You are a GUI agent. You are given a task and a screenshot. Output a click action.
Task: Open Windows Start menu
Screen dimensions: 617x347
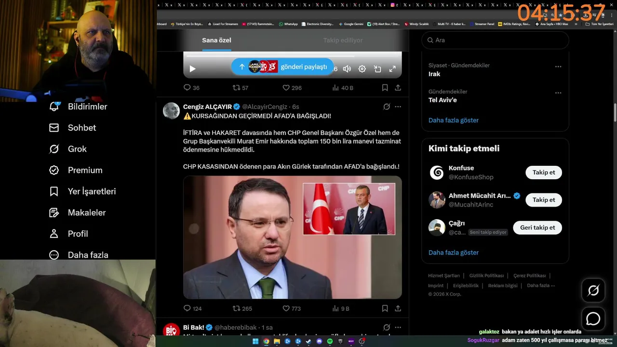[255, 341]
